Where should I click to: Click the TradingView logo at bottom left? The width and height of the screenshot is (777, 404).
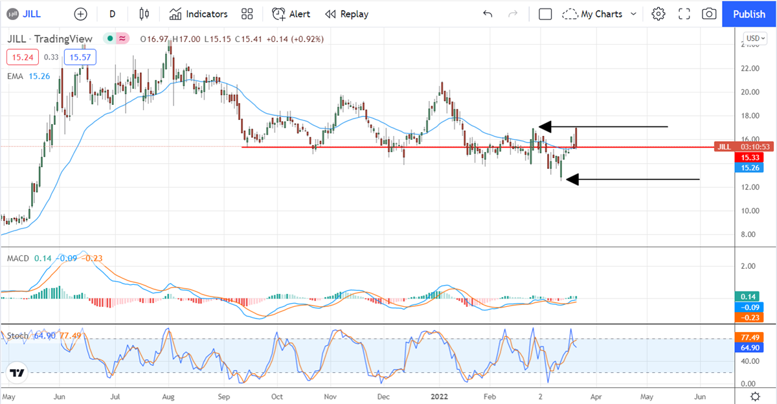click(17, 372)
